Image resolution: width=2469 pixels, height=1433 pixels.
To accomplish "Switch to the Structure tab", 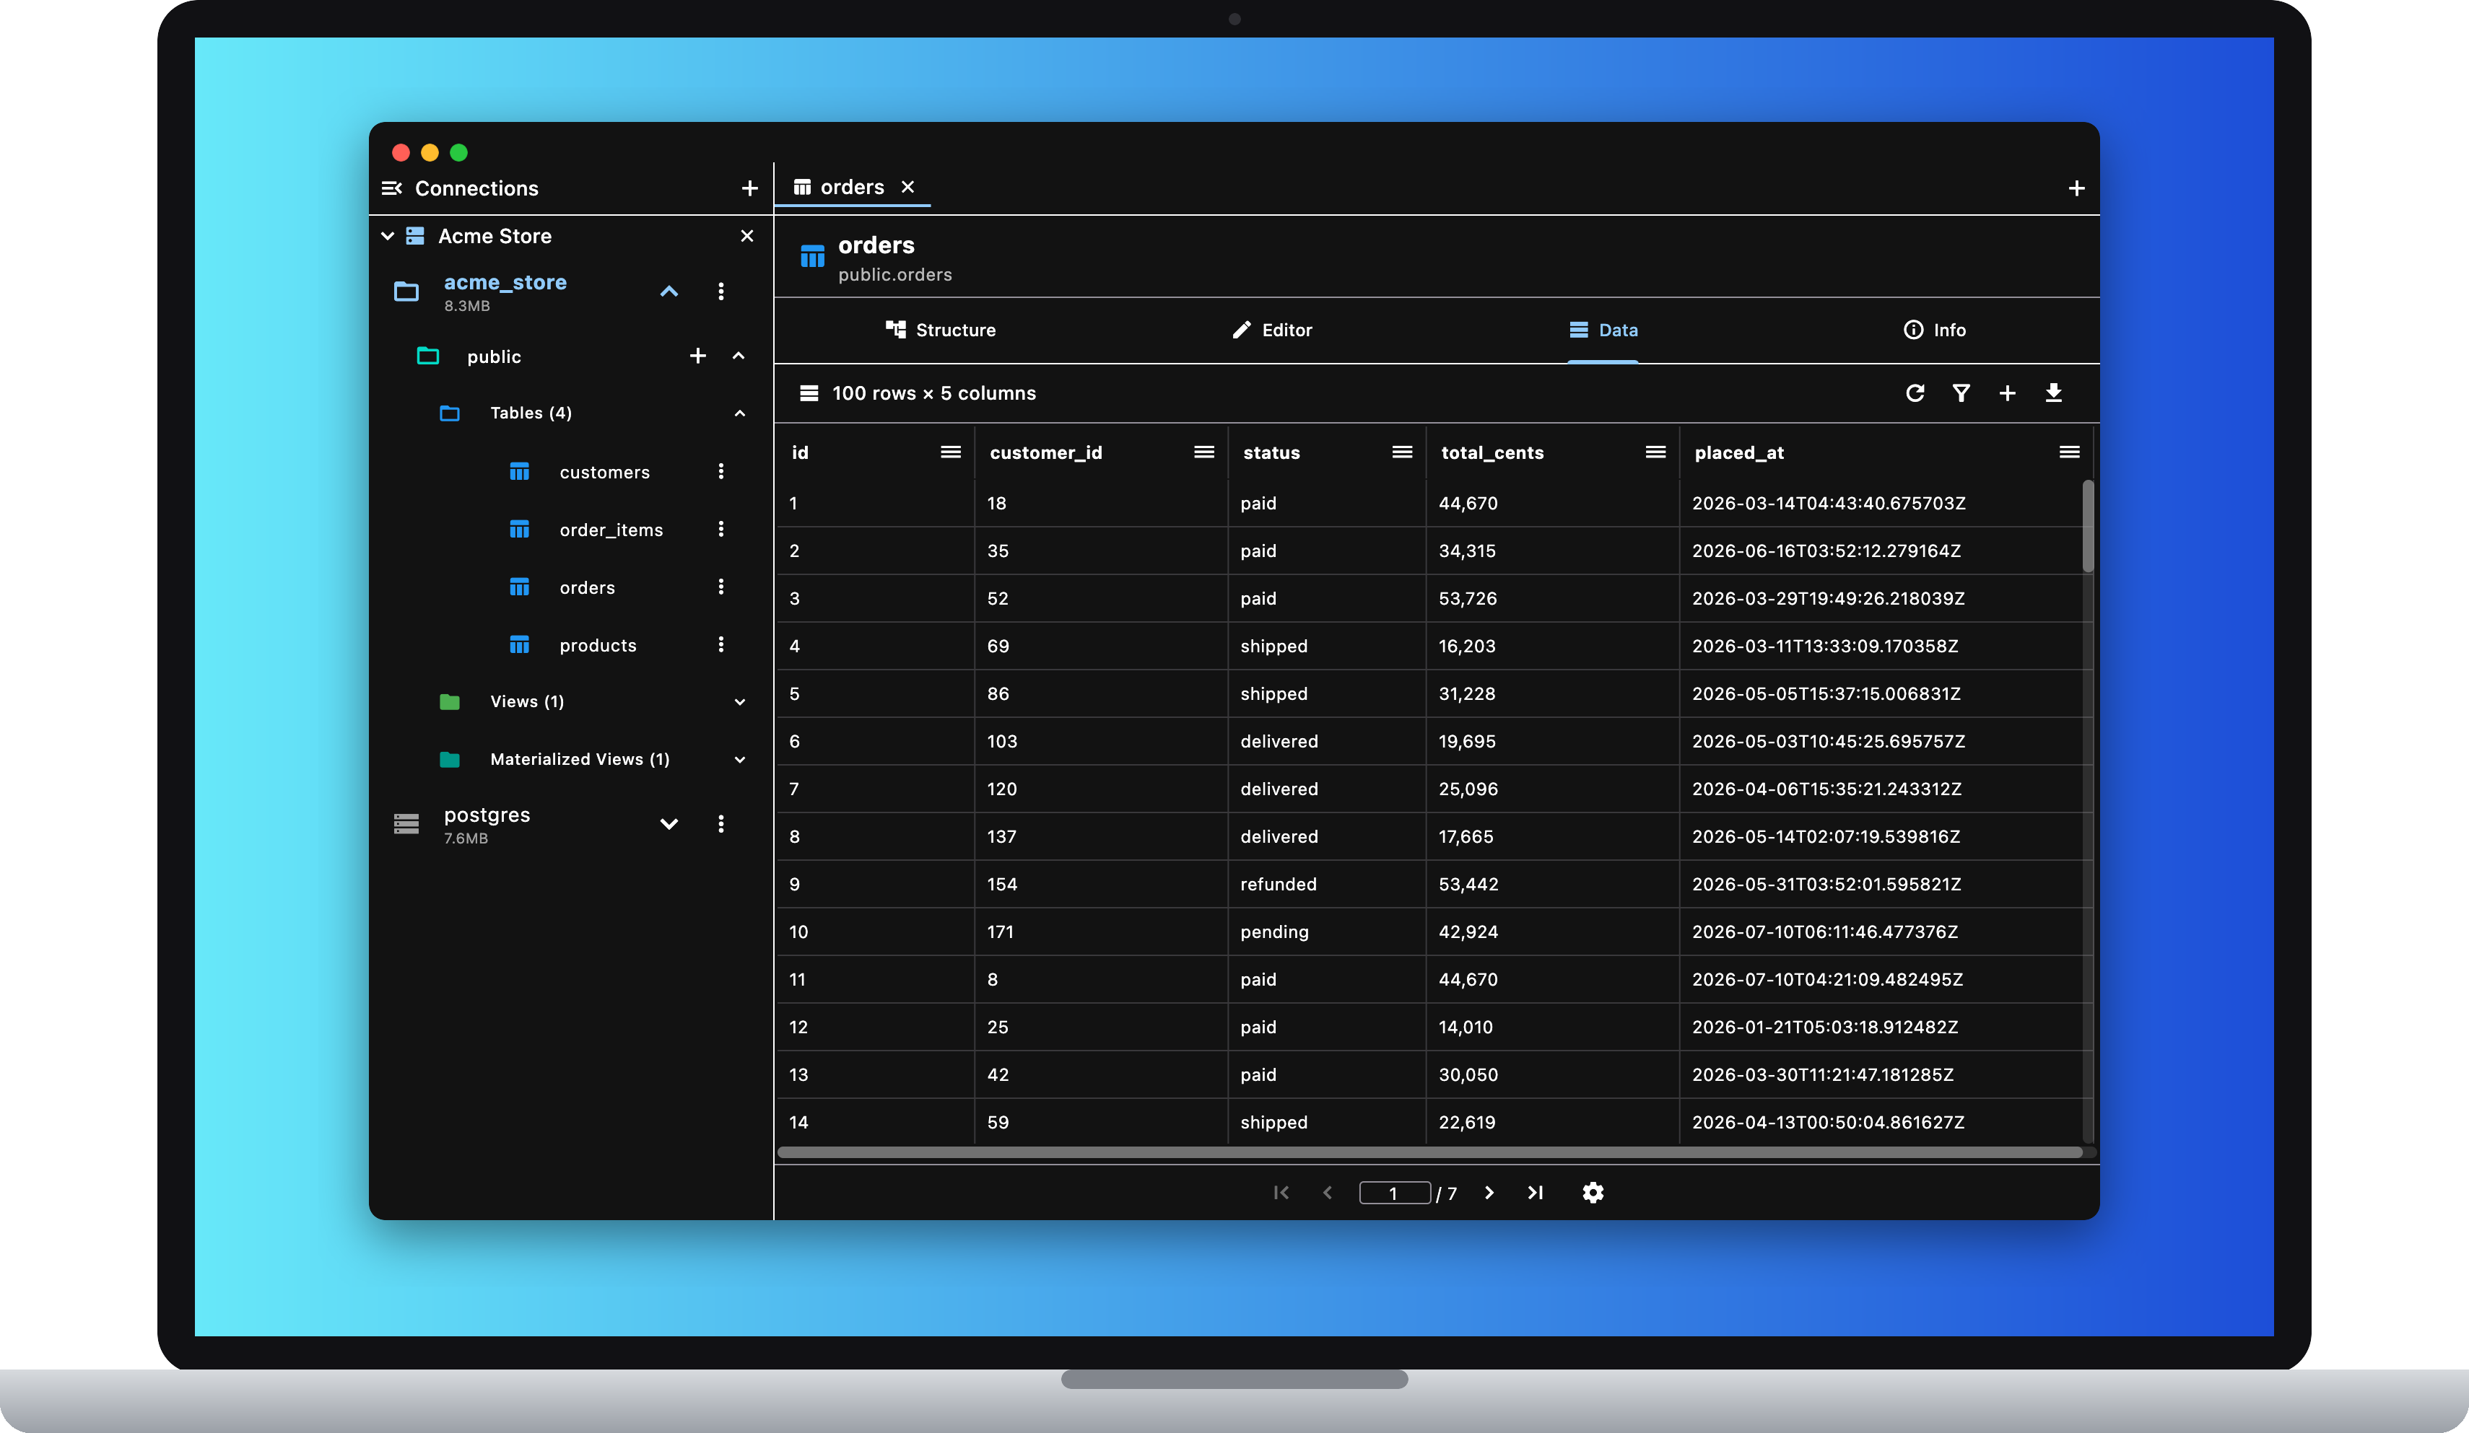I will [x=941, y=330].
